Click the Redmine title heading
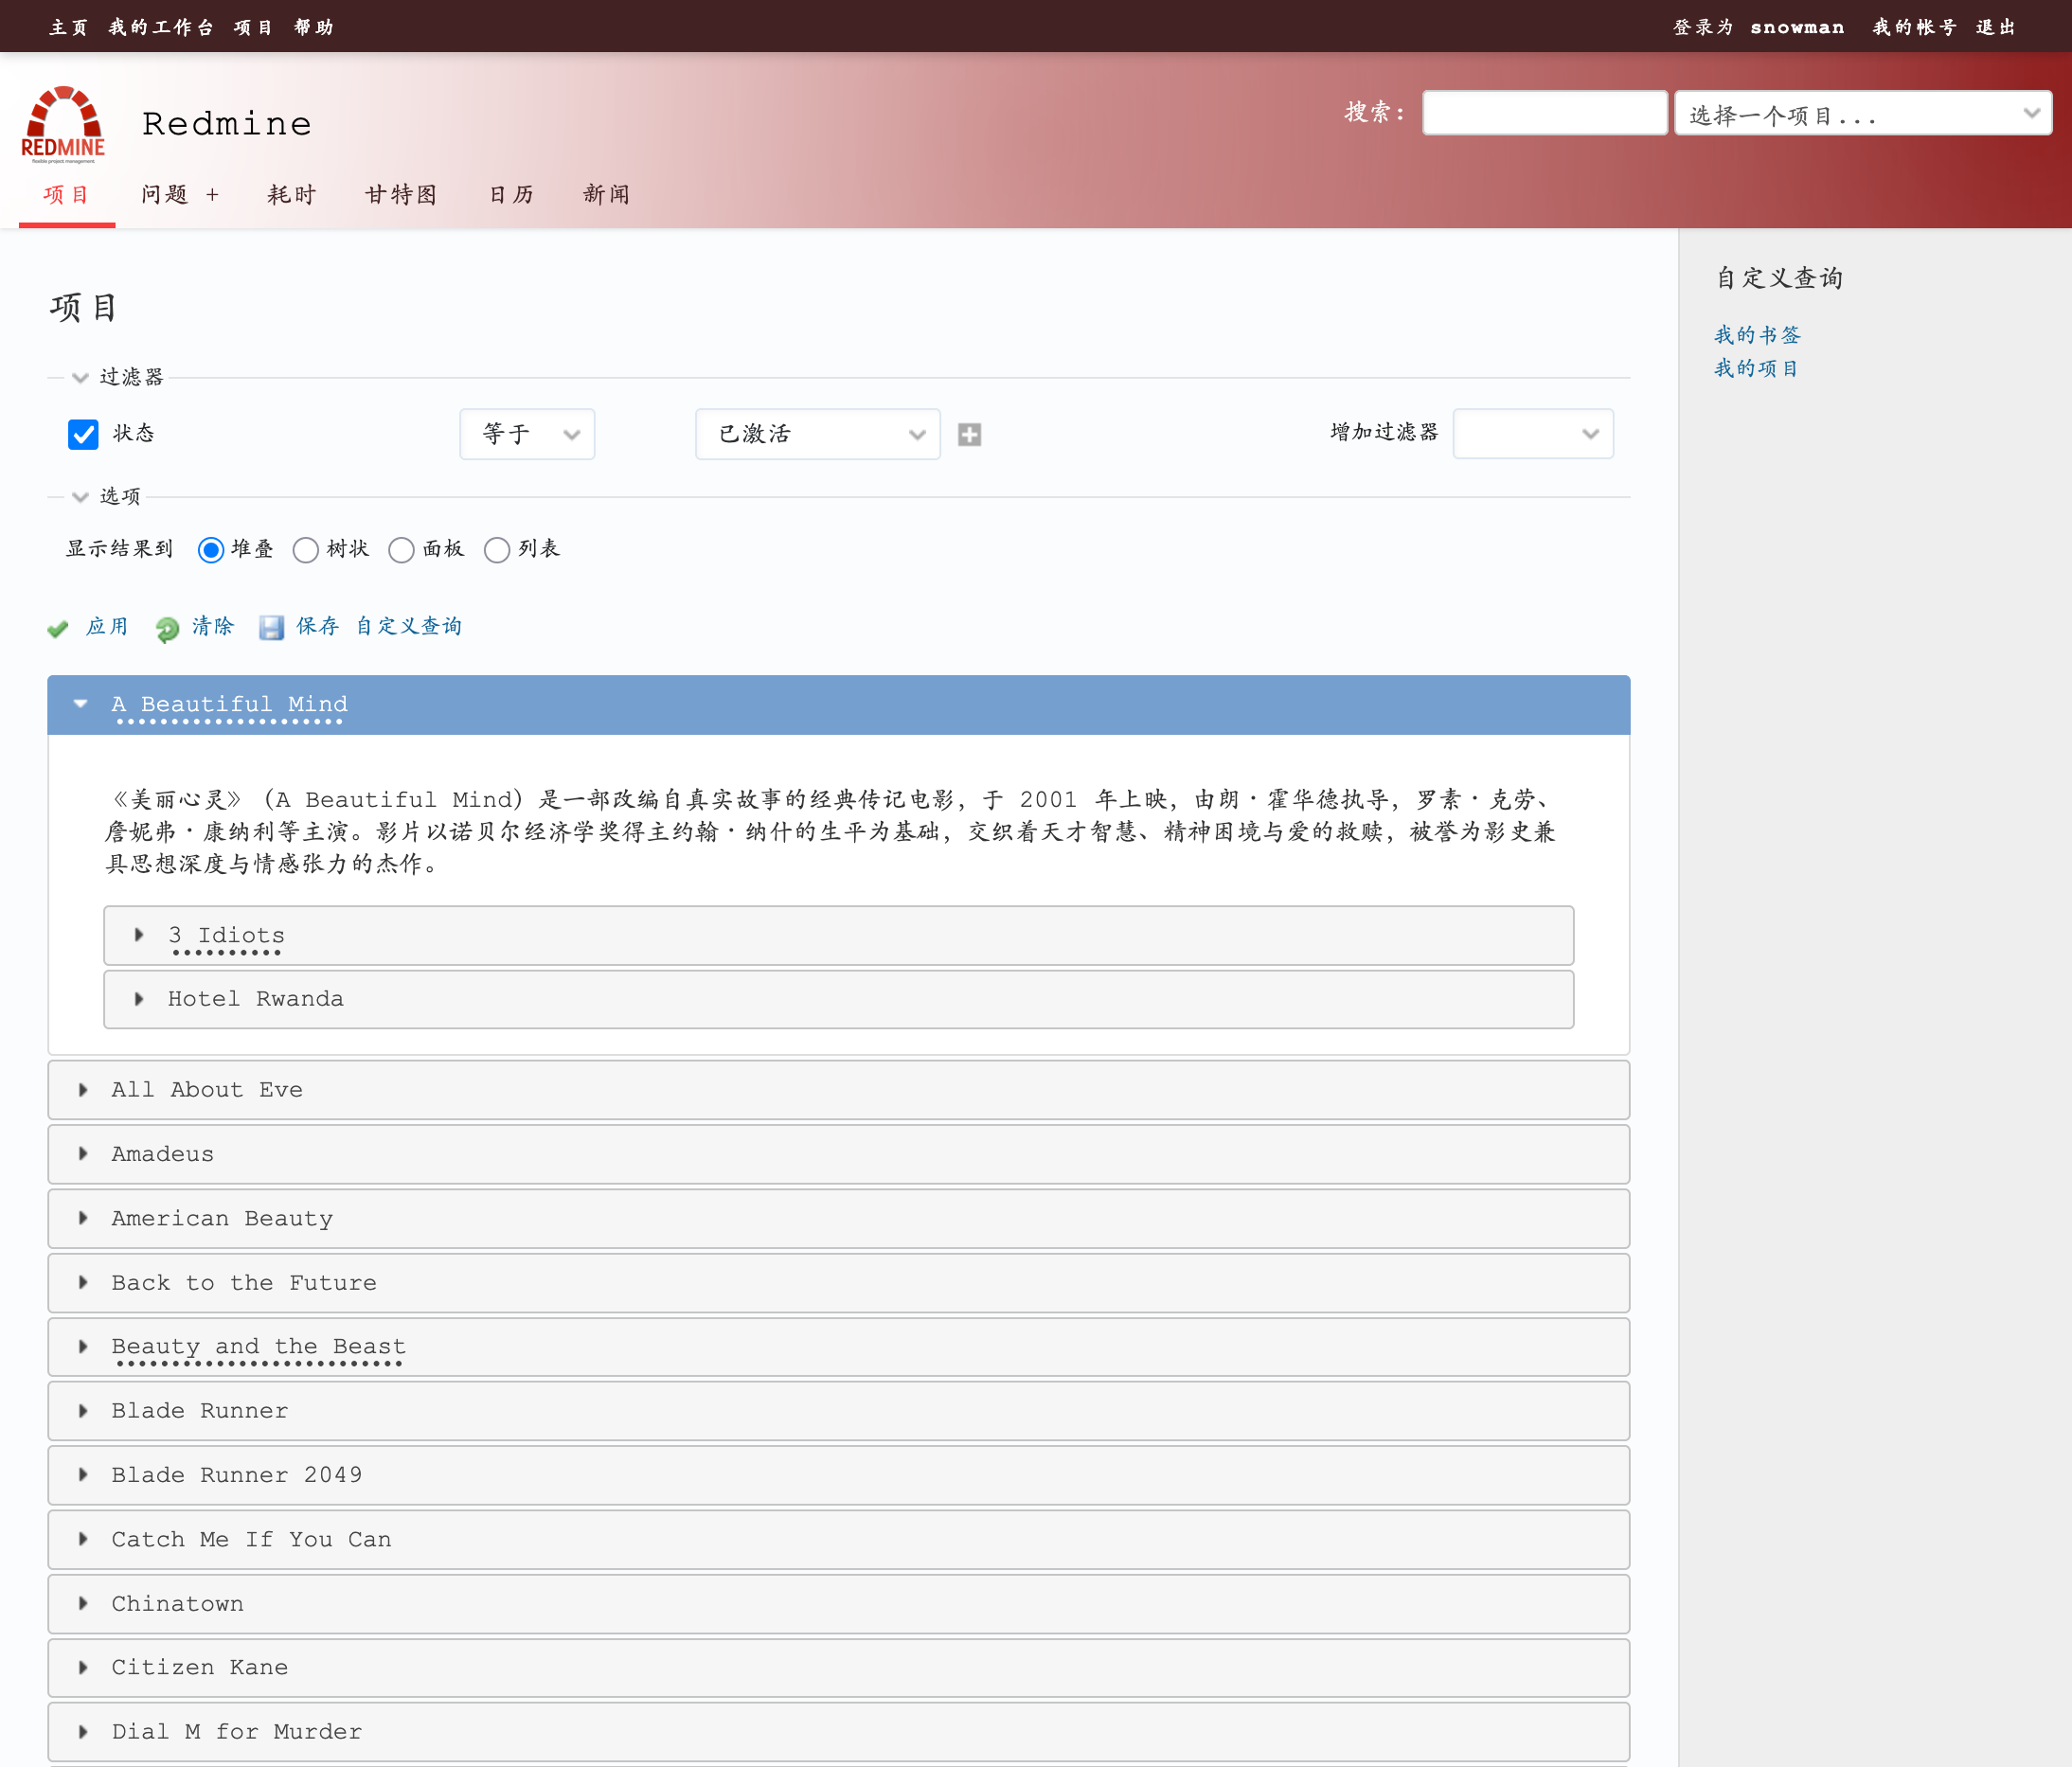This screenshot has height=1767, width=2072. point(227,124)
